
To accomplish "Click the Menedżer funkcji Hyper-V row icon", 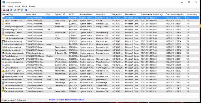I will tap(3, 44).
